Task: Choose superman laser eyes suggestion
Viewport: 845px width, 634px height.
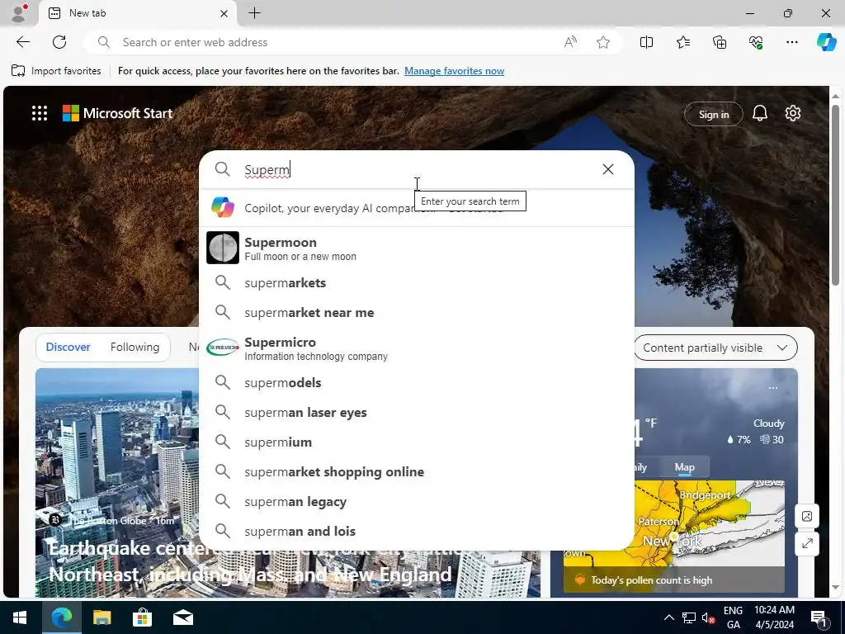Action: [417, 412]
